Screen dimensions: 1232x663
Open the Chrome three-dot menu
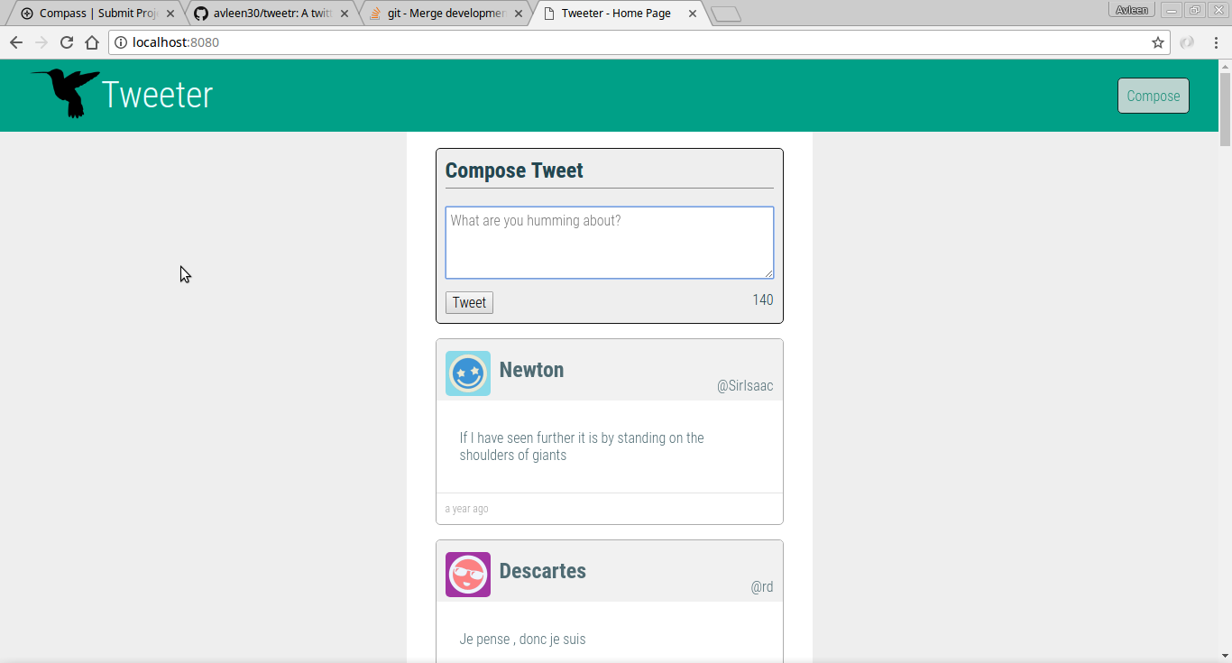point(1216,42)
